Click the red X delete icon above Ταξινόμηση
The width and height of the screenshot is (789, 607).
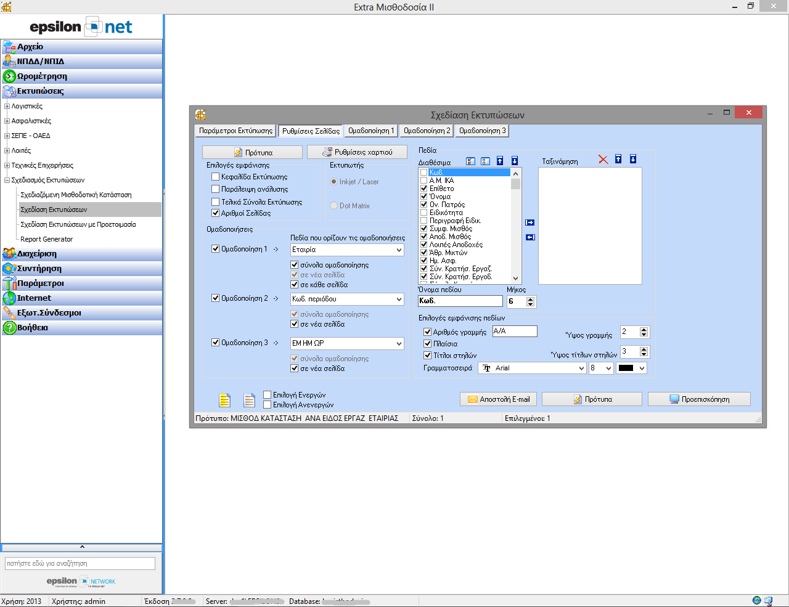click(x=603, y=160)
